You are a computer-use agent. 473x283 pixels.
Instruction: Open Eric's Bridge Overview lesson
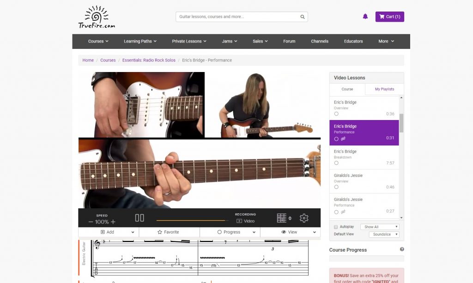tap(364, 108)
